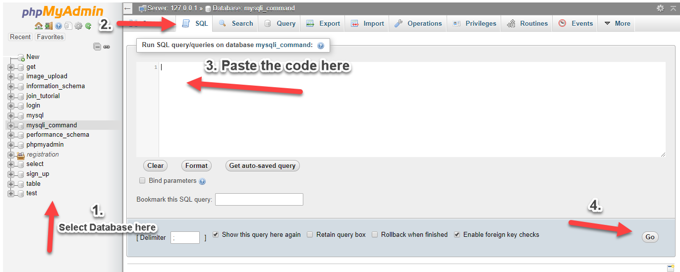Click the Home icon under phpMyAdmin logo
The width and height of the screenshot is (680, 272).
(x=39, y=26)
